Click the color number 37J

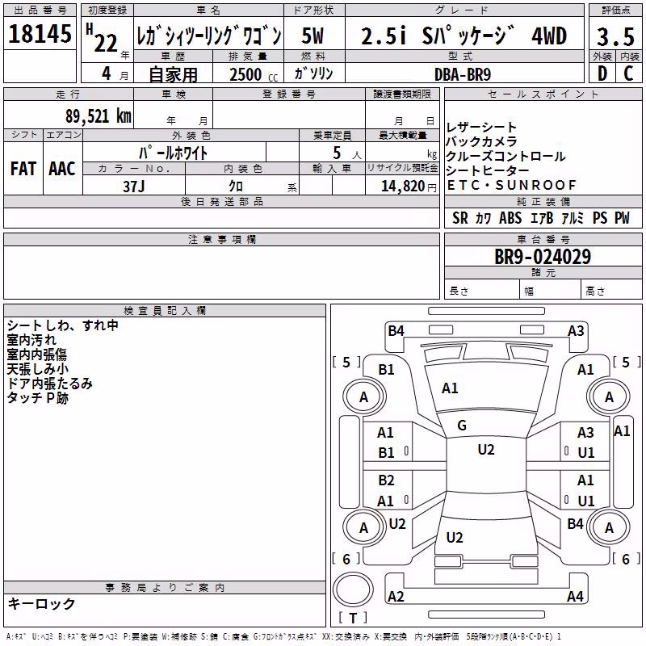tap(133, 187)
